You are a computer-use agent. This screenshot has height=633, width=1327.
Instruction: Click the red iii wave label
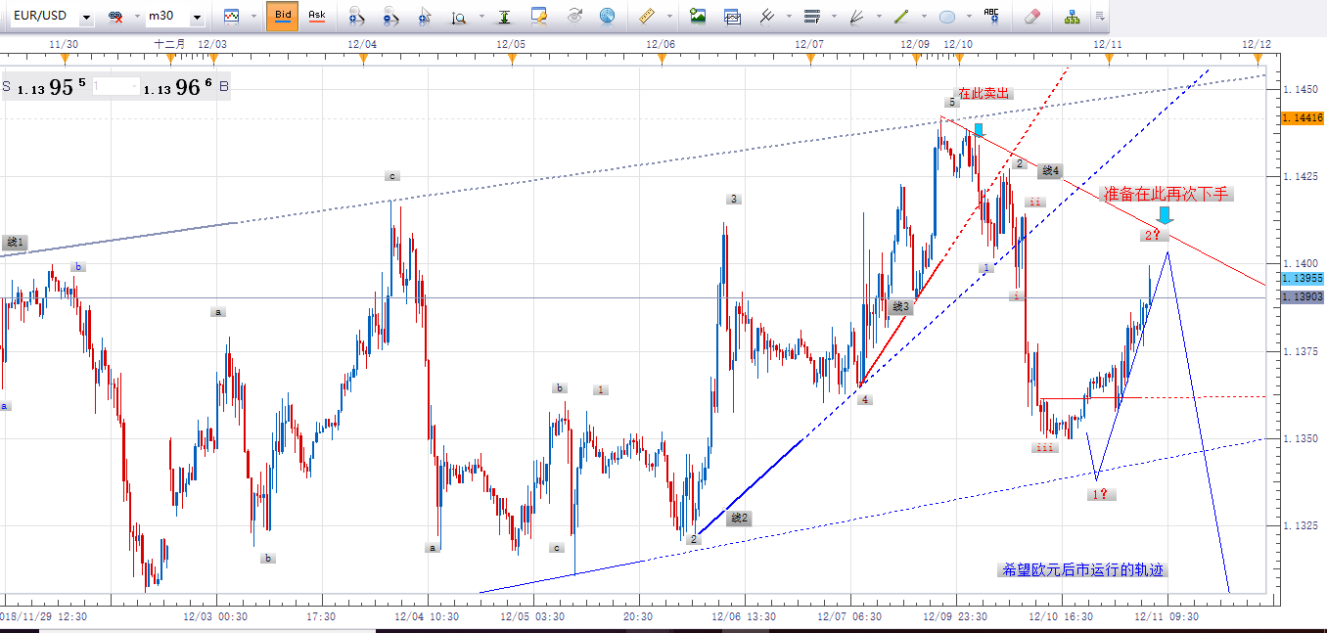(1043, 448)
